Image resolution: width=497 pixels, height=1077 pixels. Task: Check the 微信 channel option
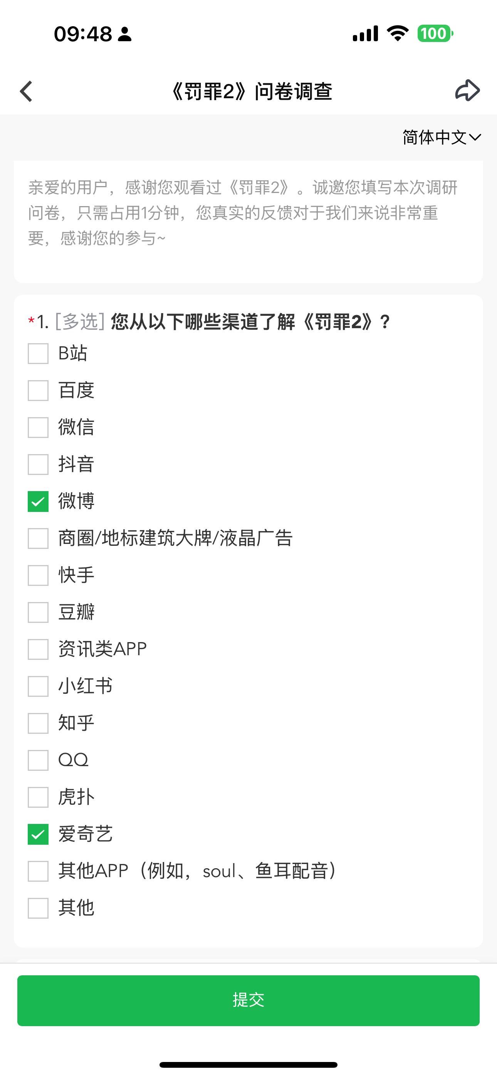click(38, 427)
